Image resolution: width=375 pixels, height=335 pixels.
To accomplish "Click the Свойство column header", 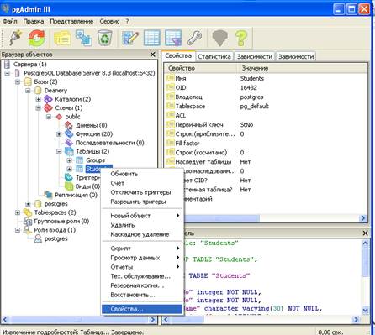I will point(201,68).
